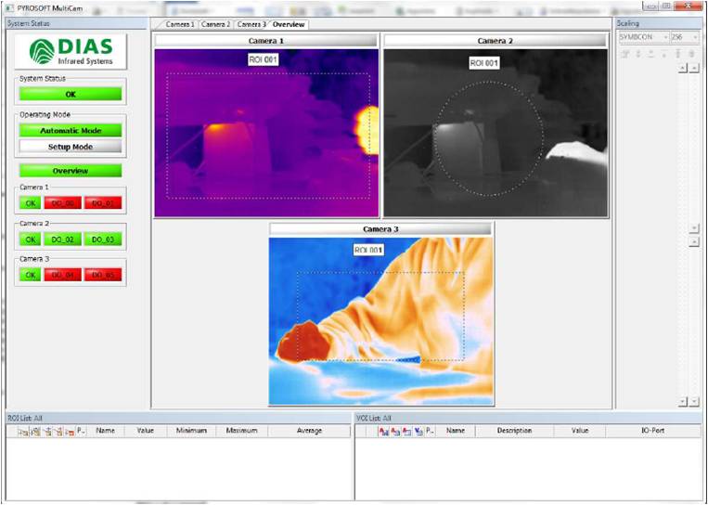Click the first icon in VOI List toolbar
Screen dimensions: 708x505
pyautogui.click(x=383, y=432)
